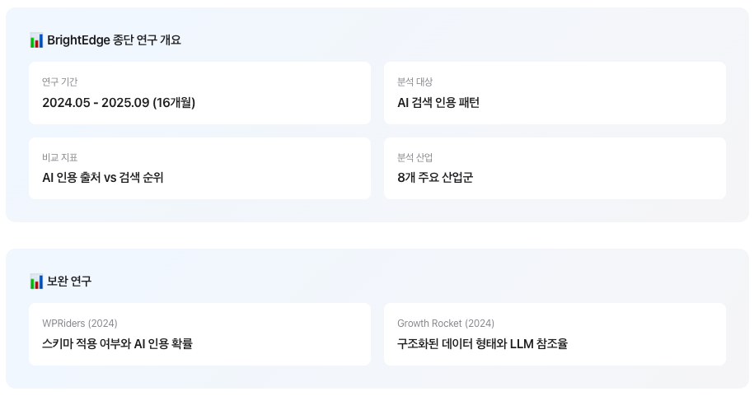The image size is (754, 396).
Task: Open the WPRiders (2024) source label
Action: pos(80,324)
